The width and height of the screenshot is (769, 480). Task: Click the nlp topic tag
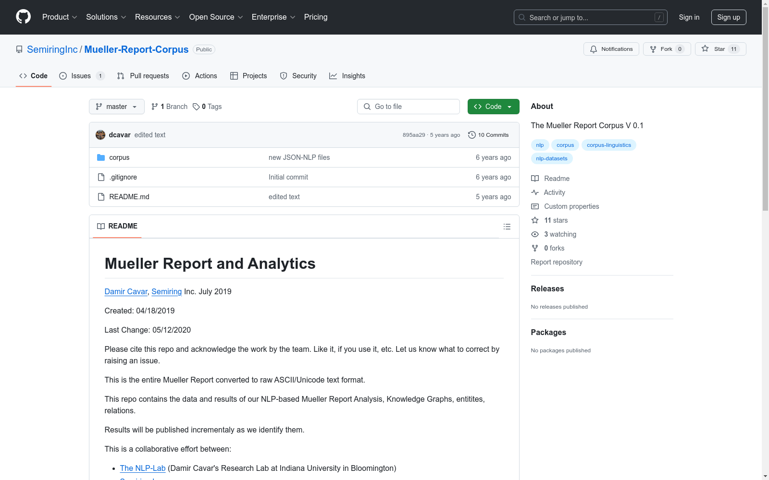540,145
